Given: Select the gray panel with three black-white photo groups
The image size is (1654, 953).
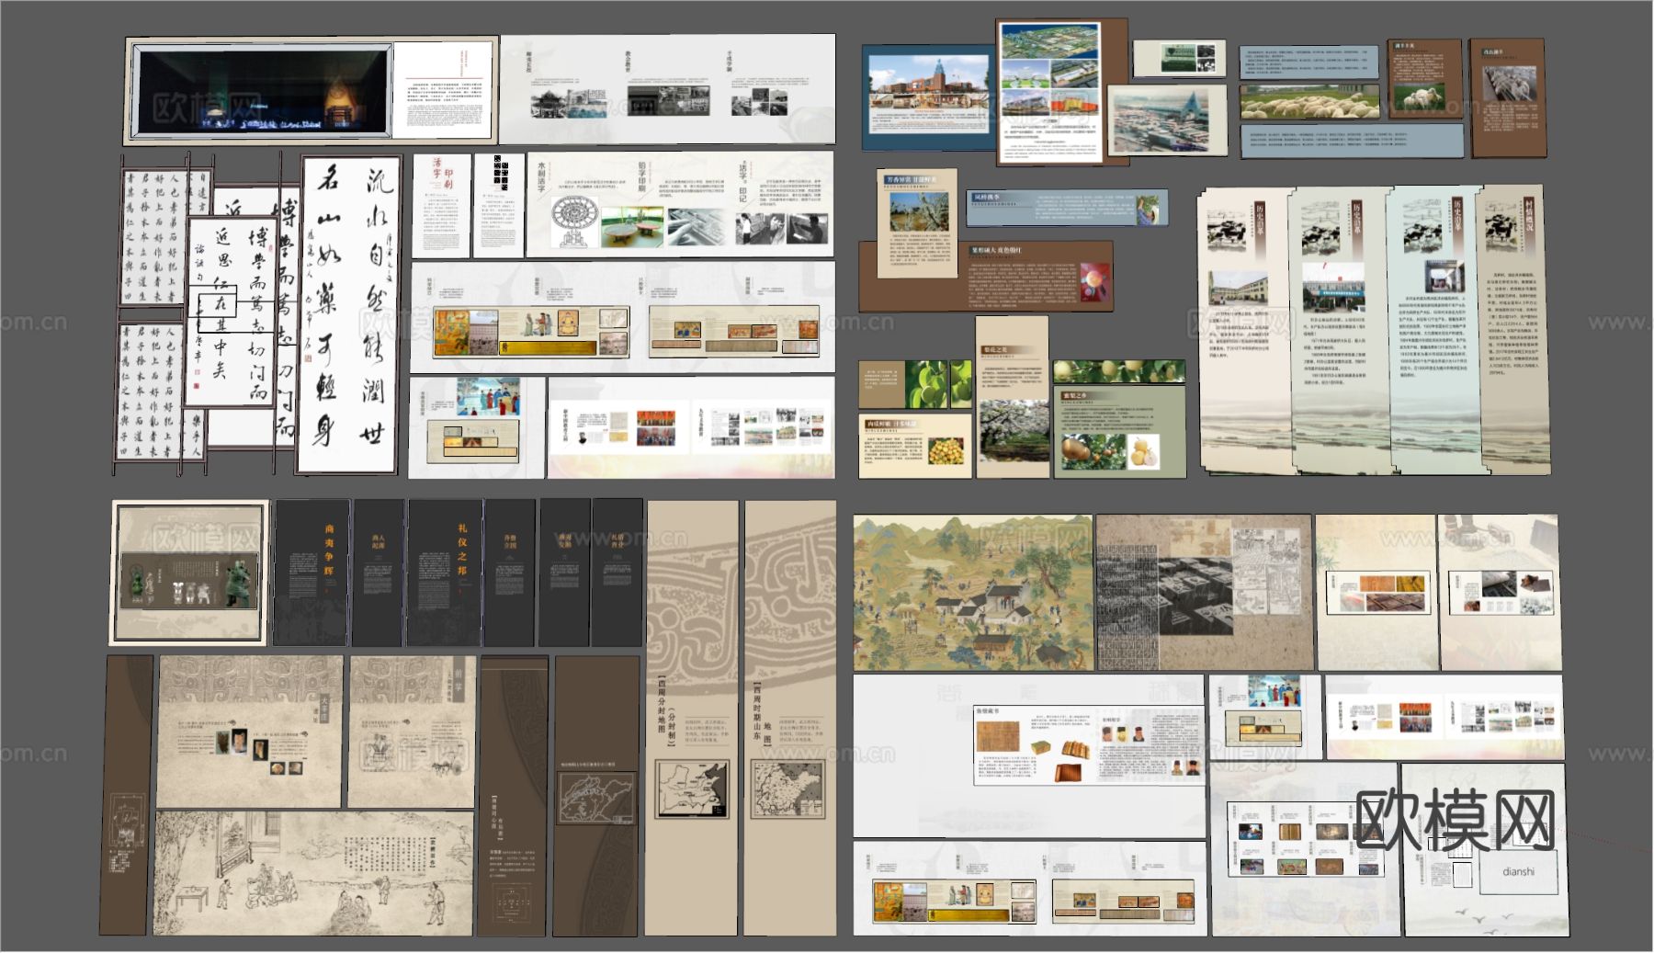Looking at the screenshot, I should coord(667,89).
